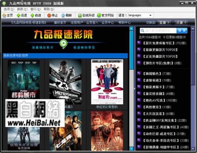Click the magnifier icon in search box

(142, 31)
